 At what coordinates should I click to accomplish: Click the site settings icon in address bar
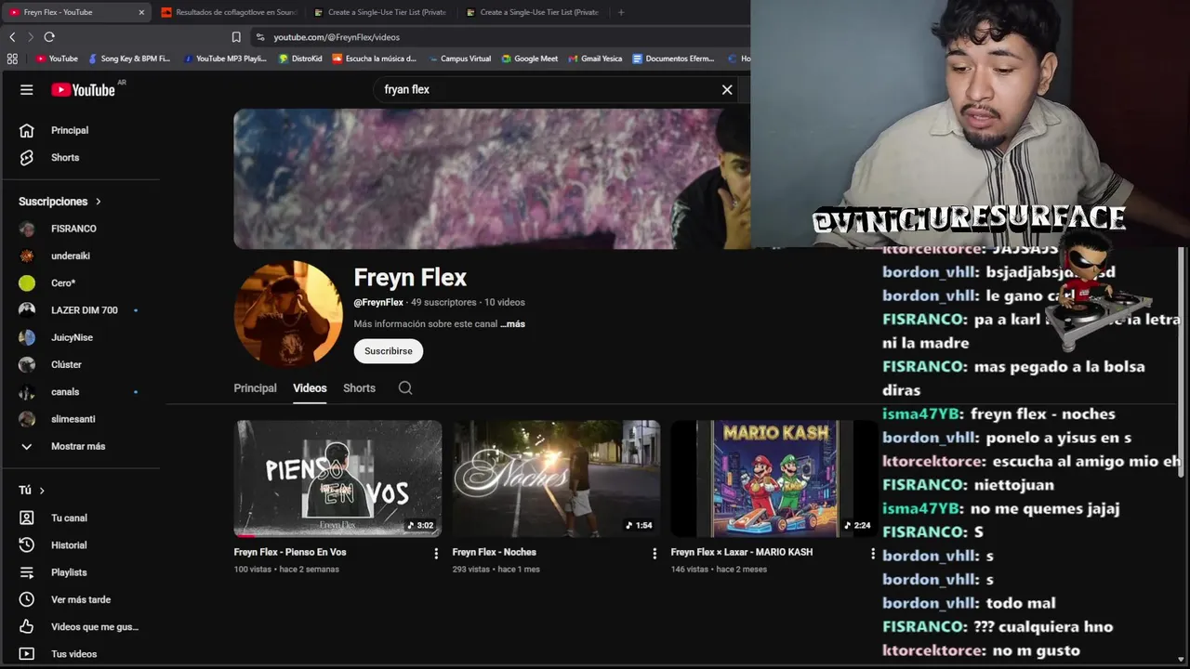pos(260,37)
